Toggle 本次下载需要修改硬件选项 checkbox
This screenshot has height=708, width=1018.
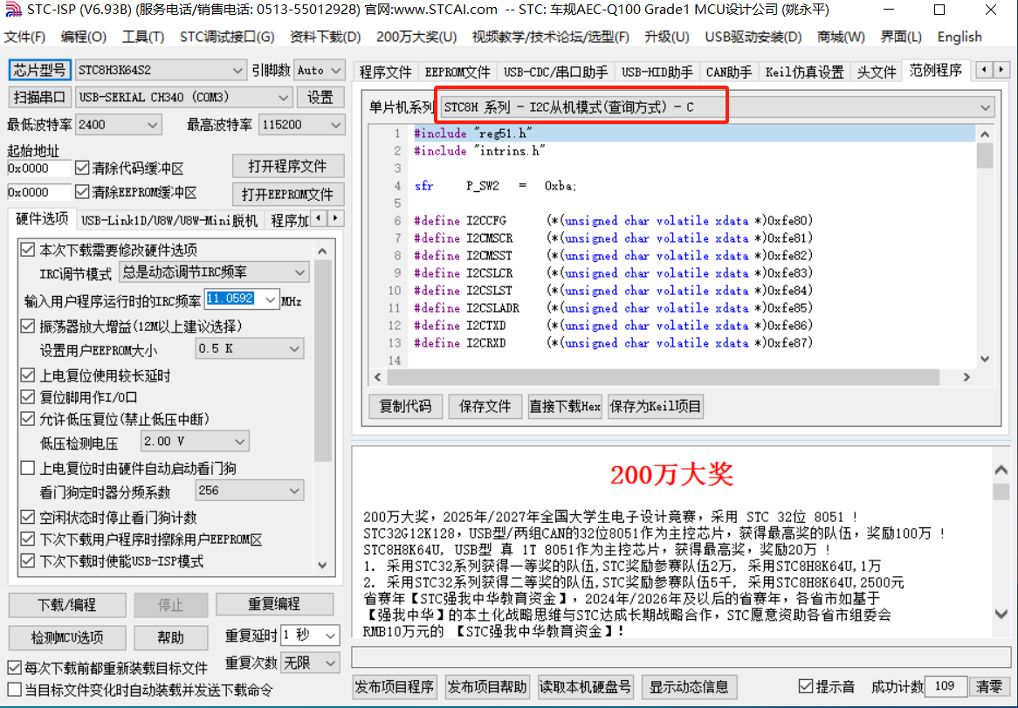(x=27, y=250)
